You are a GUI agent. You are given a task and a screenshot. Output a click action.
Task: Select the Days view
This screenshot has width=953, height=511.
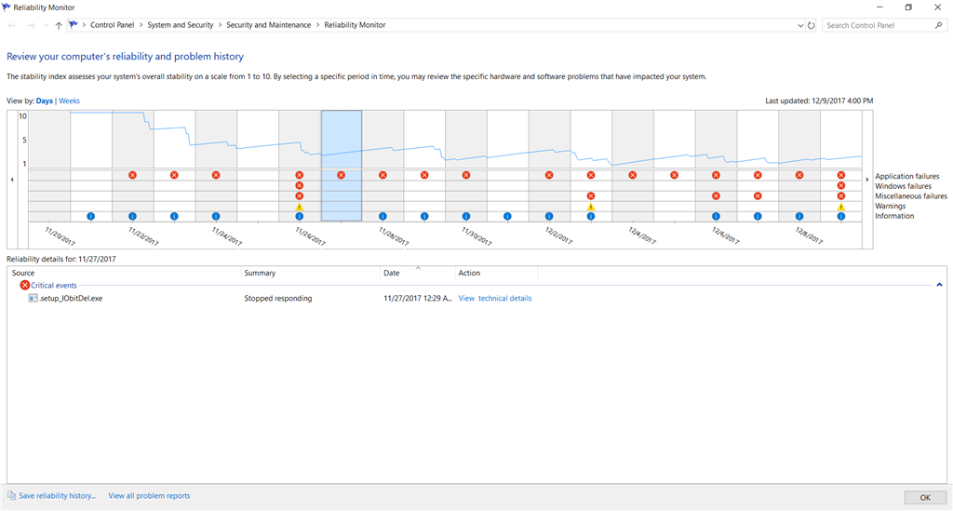click(x=44, y=101)
